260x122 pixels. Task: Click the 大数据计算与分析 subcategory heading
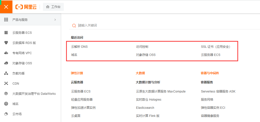[148, 82]
